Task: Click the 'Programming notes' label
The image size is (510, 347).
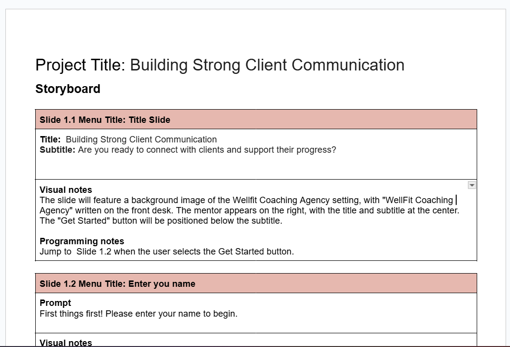Action: 82,241
